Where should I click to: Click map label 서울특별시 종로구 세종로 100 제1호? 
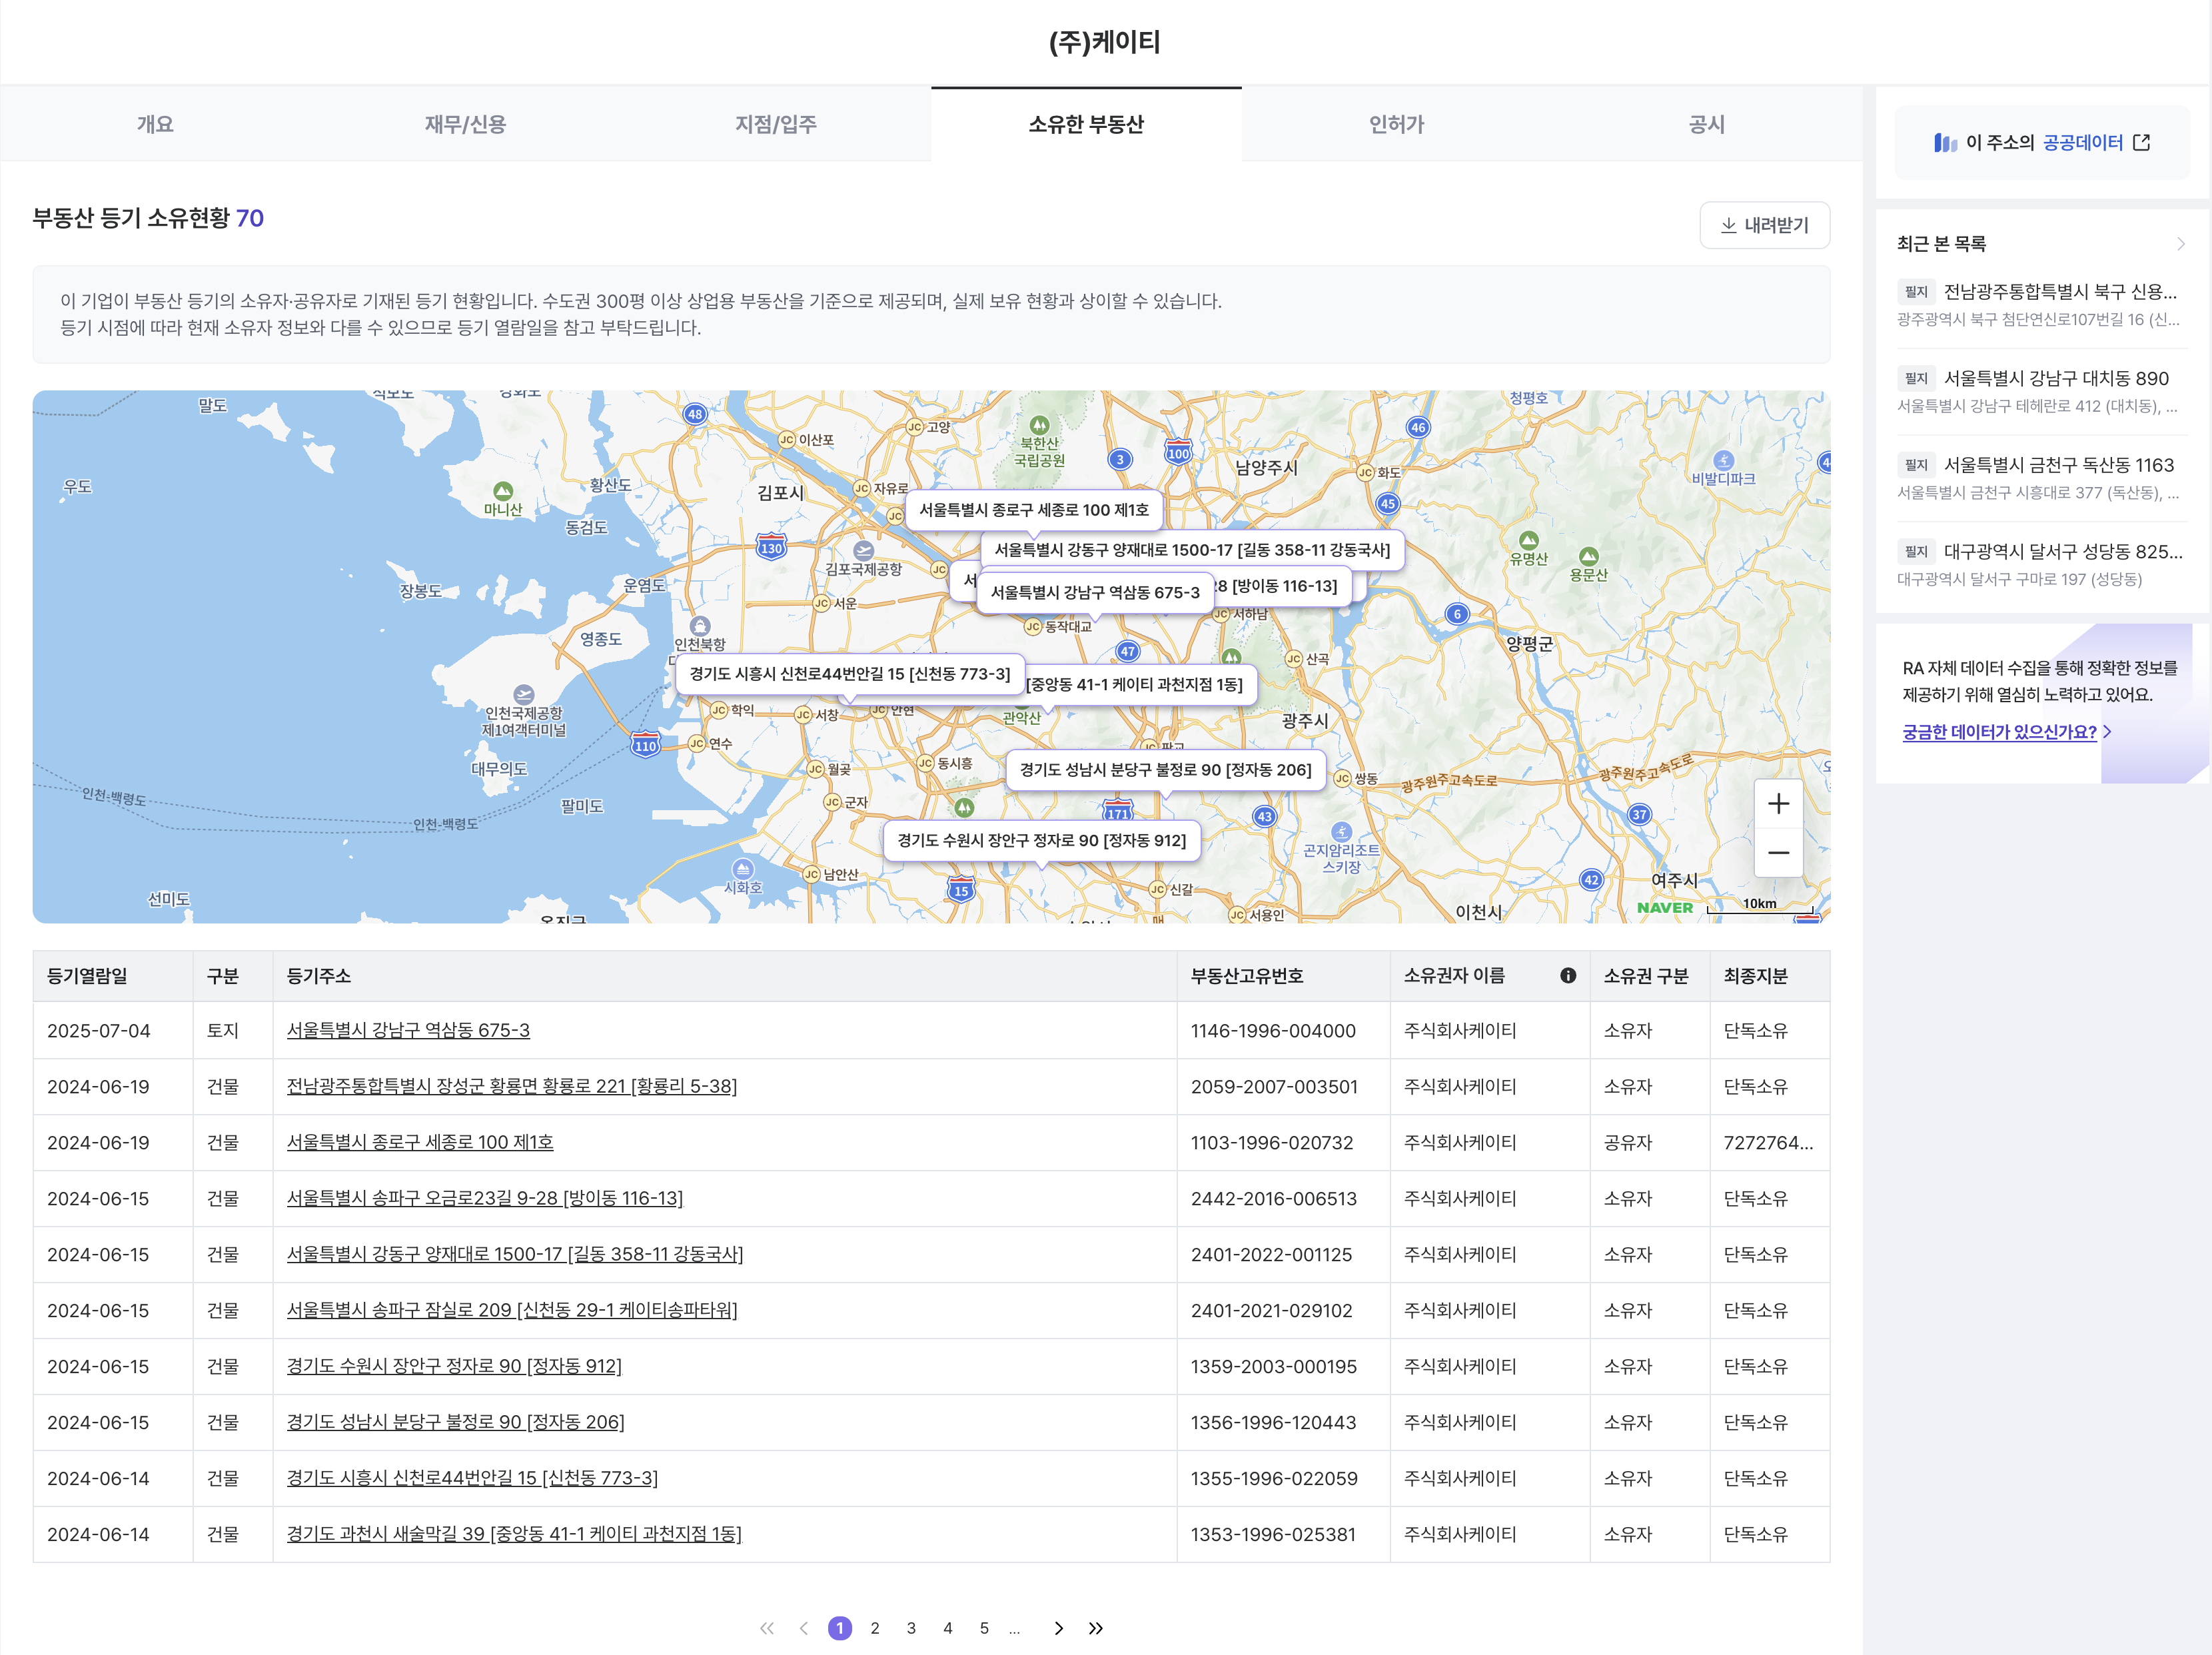click(1033, 510)
